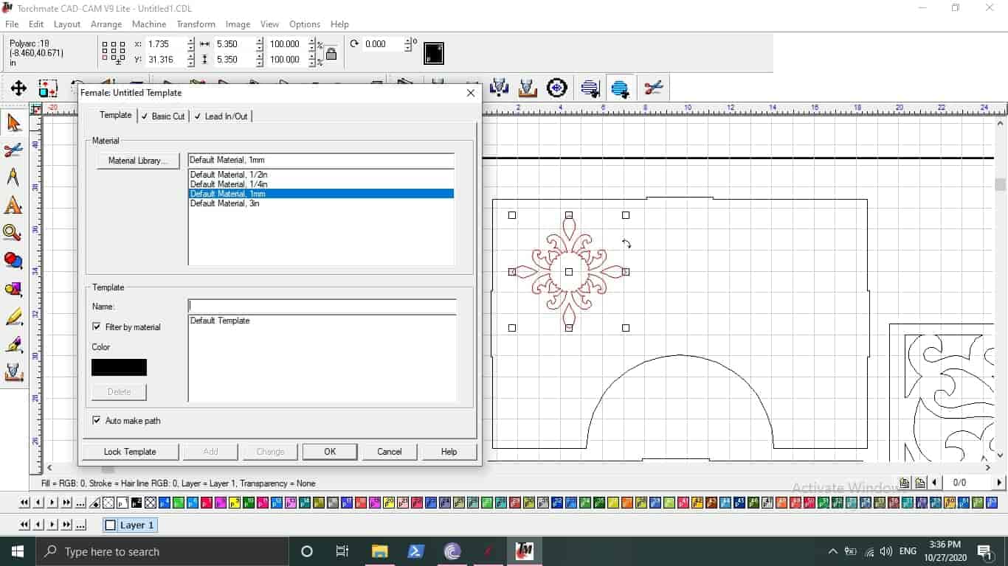Image resolution: width=1008 pixels, height=566 pixels.
Task: Click the four-arrow move tool
Action: click(x=18, y=88)
